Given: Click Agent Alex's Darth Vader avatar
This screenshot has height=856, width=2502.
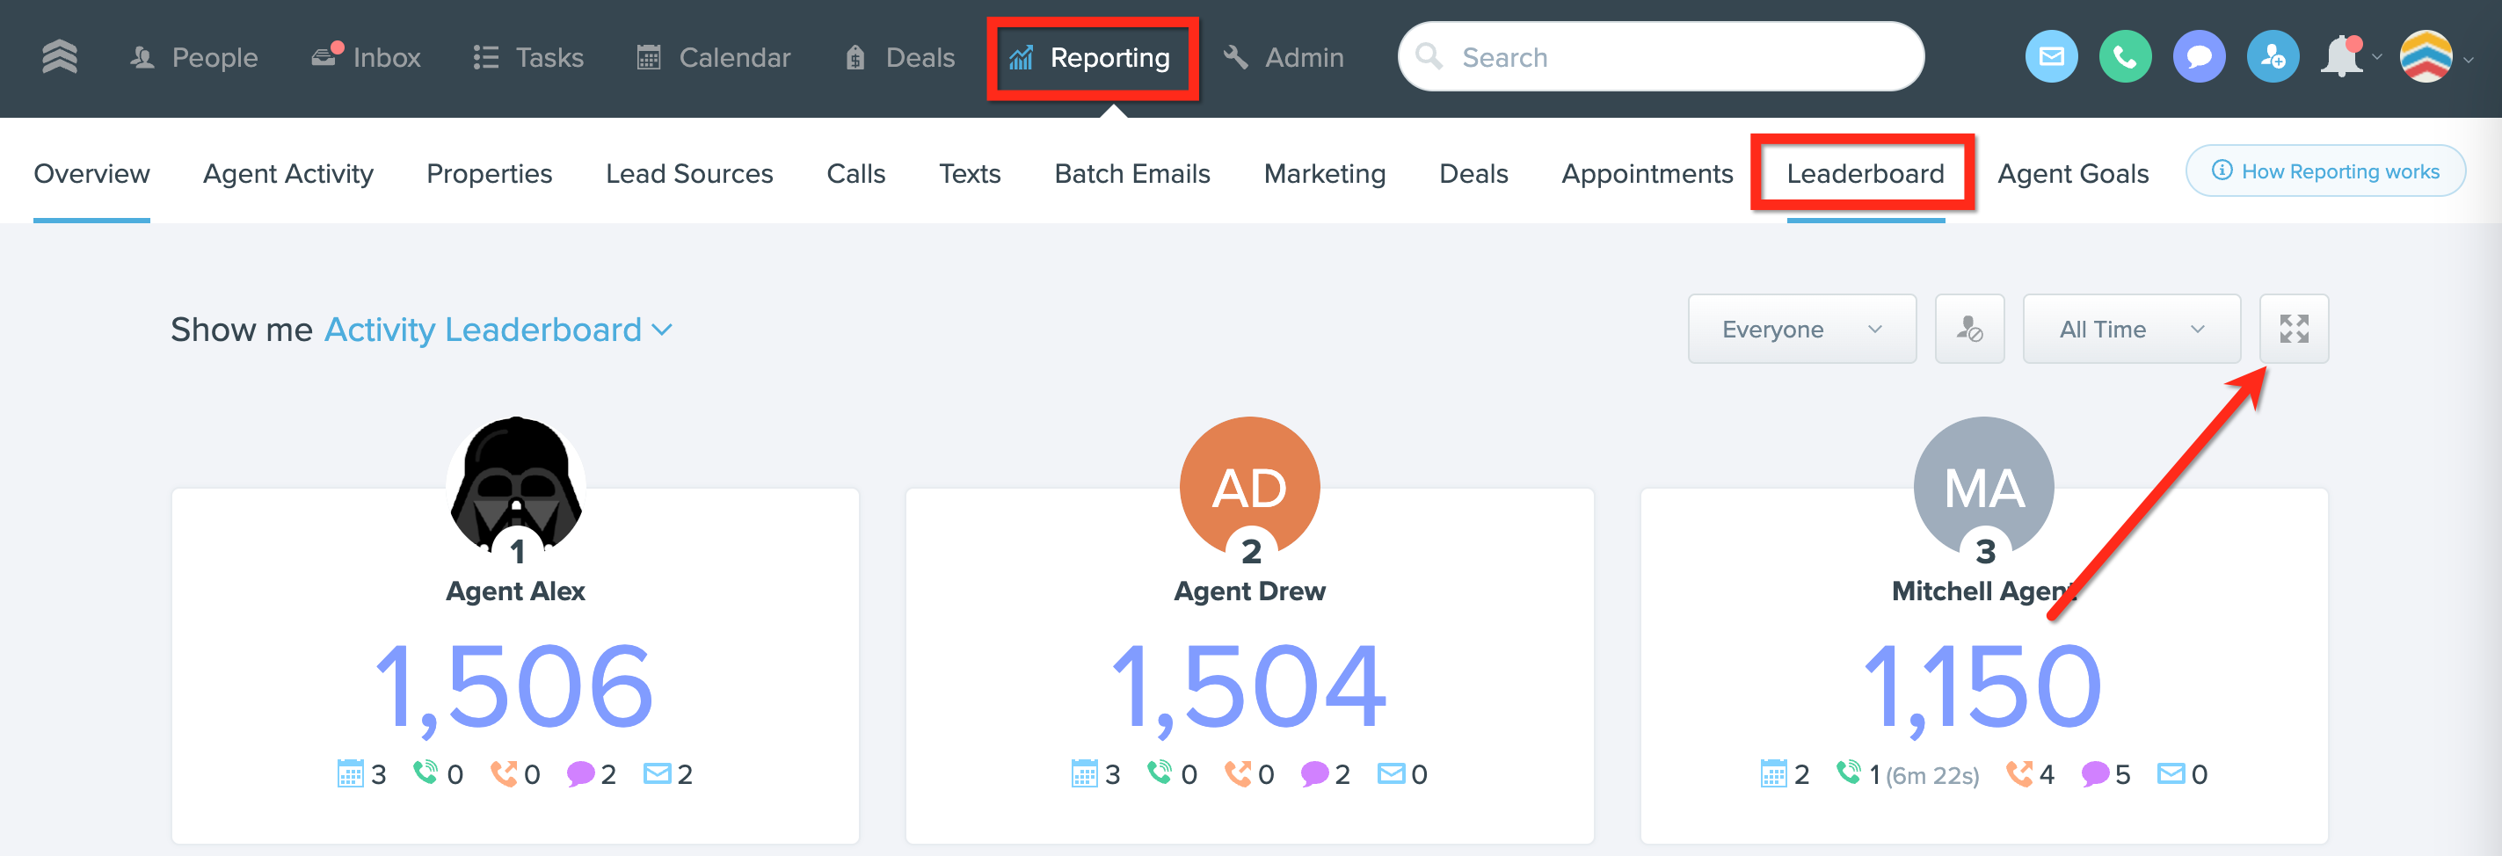Looking at the screenshot, I should 516,482.
